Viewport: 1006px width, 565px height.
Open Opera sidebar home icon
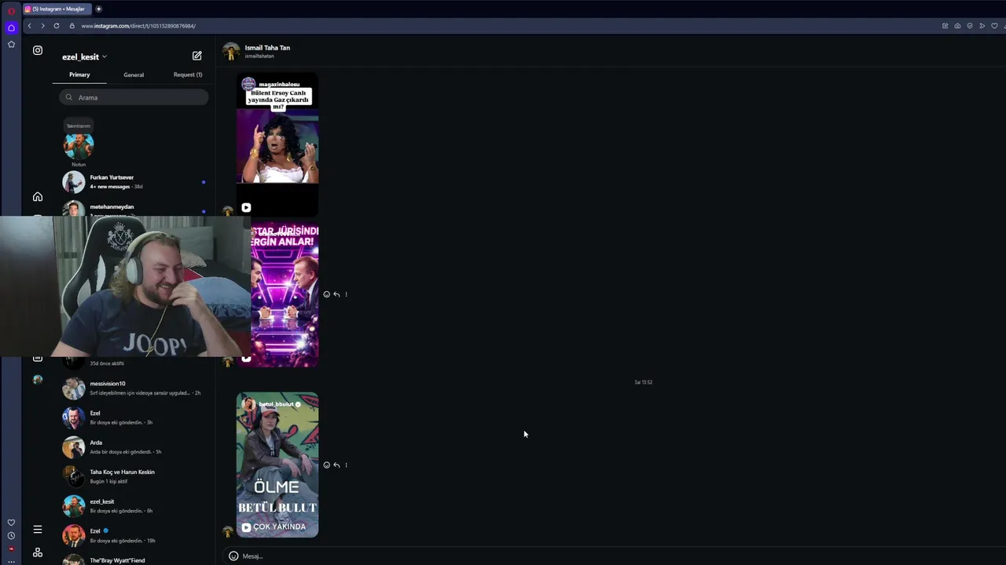click(x=11, y=28)
